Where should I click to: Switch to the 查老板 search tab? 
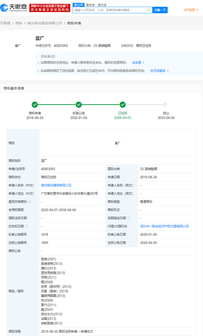(90, 5)
